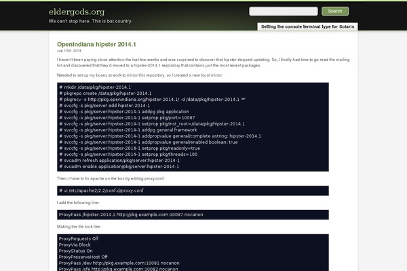Click the 'setprop pkg/readonly=true' line
Image resolution: width=407 pixels, height=271 pixels.
(130, 148)
